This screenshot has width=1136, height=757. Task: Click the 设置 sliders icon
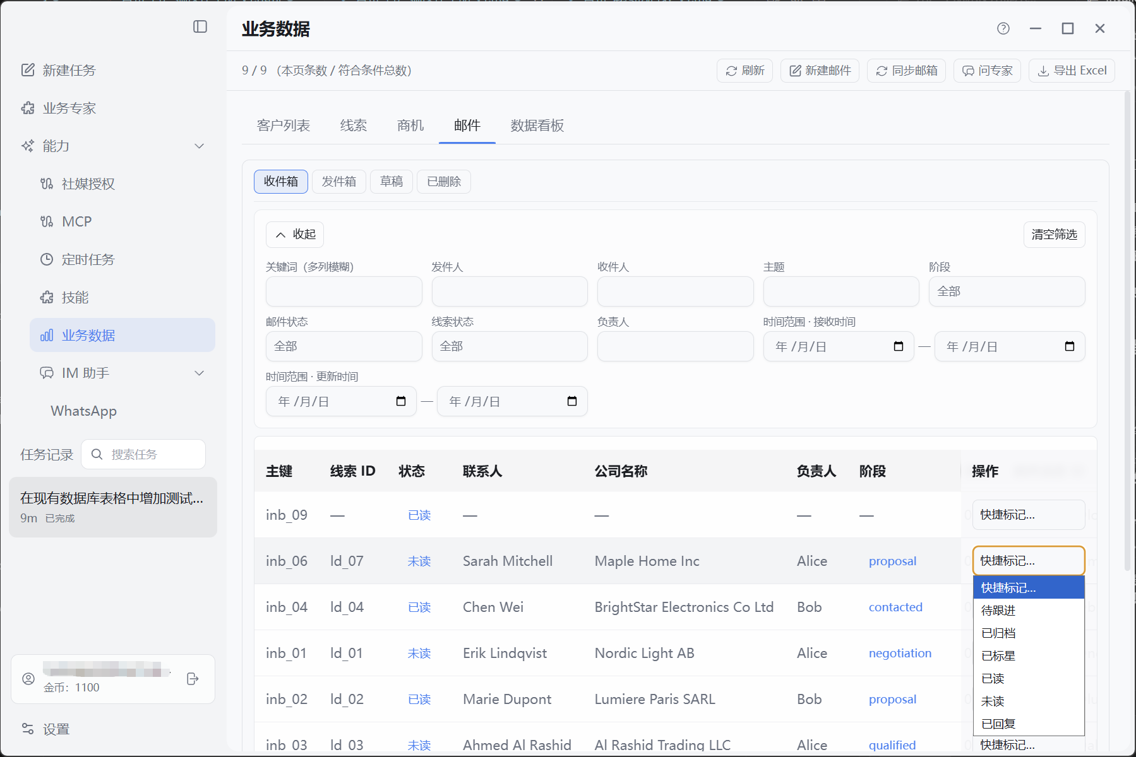[28, 729]
